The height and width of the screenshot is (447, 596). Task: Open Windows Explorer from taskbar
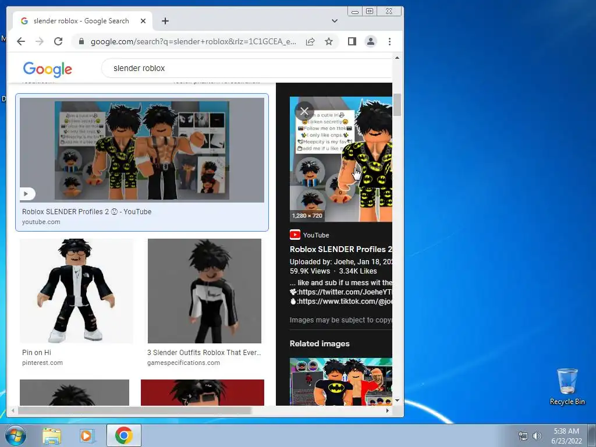[x=52, y=436]
